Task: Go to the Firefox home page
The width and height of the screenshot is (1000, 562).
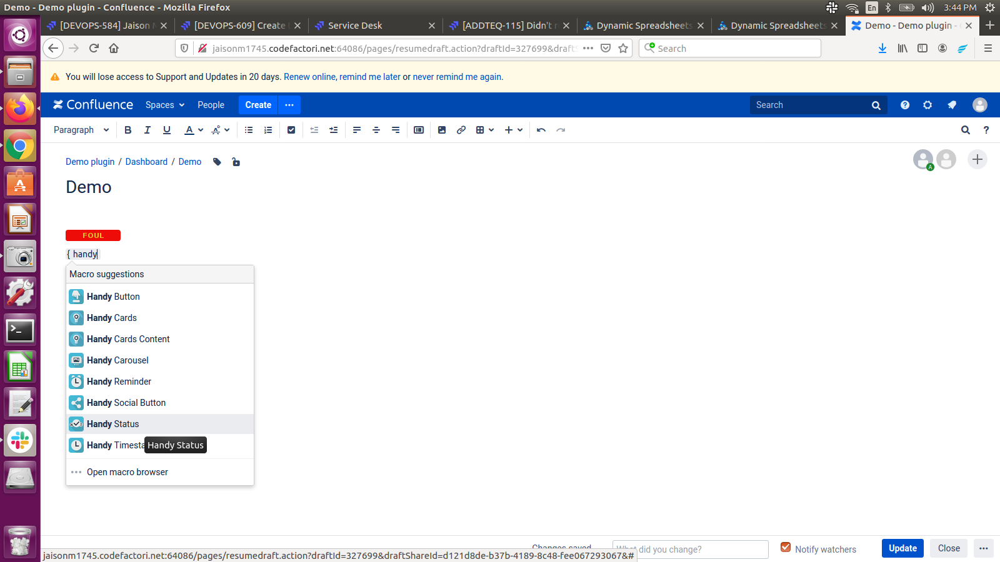Action: pyautogui.click(x=114, y=48)
